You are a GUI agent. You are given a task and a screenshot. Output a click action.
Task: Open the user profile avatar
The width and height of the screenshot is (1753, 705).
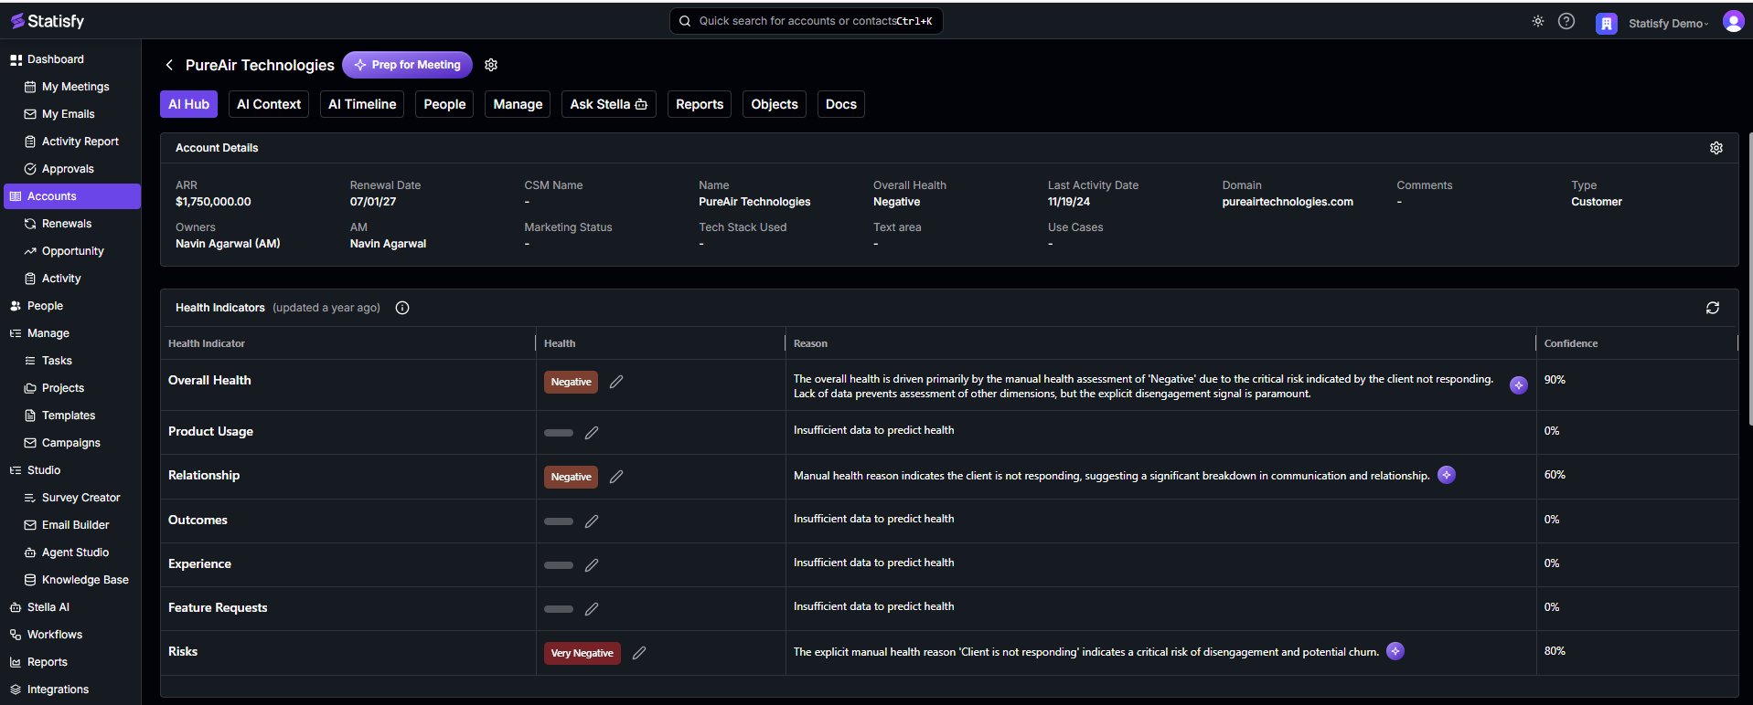[x=1733, y=21]
